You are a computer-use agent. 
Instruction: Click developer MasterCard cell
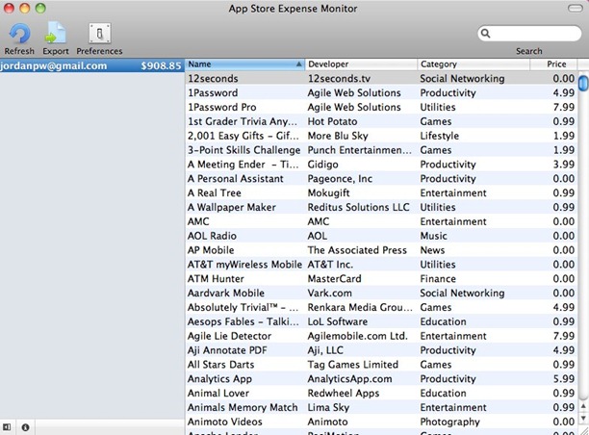click(334, 278)
